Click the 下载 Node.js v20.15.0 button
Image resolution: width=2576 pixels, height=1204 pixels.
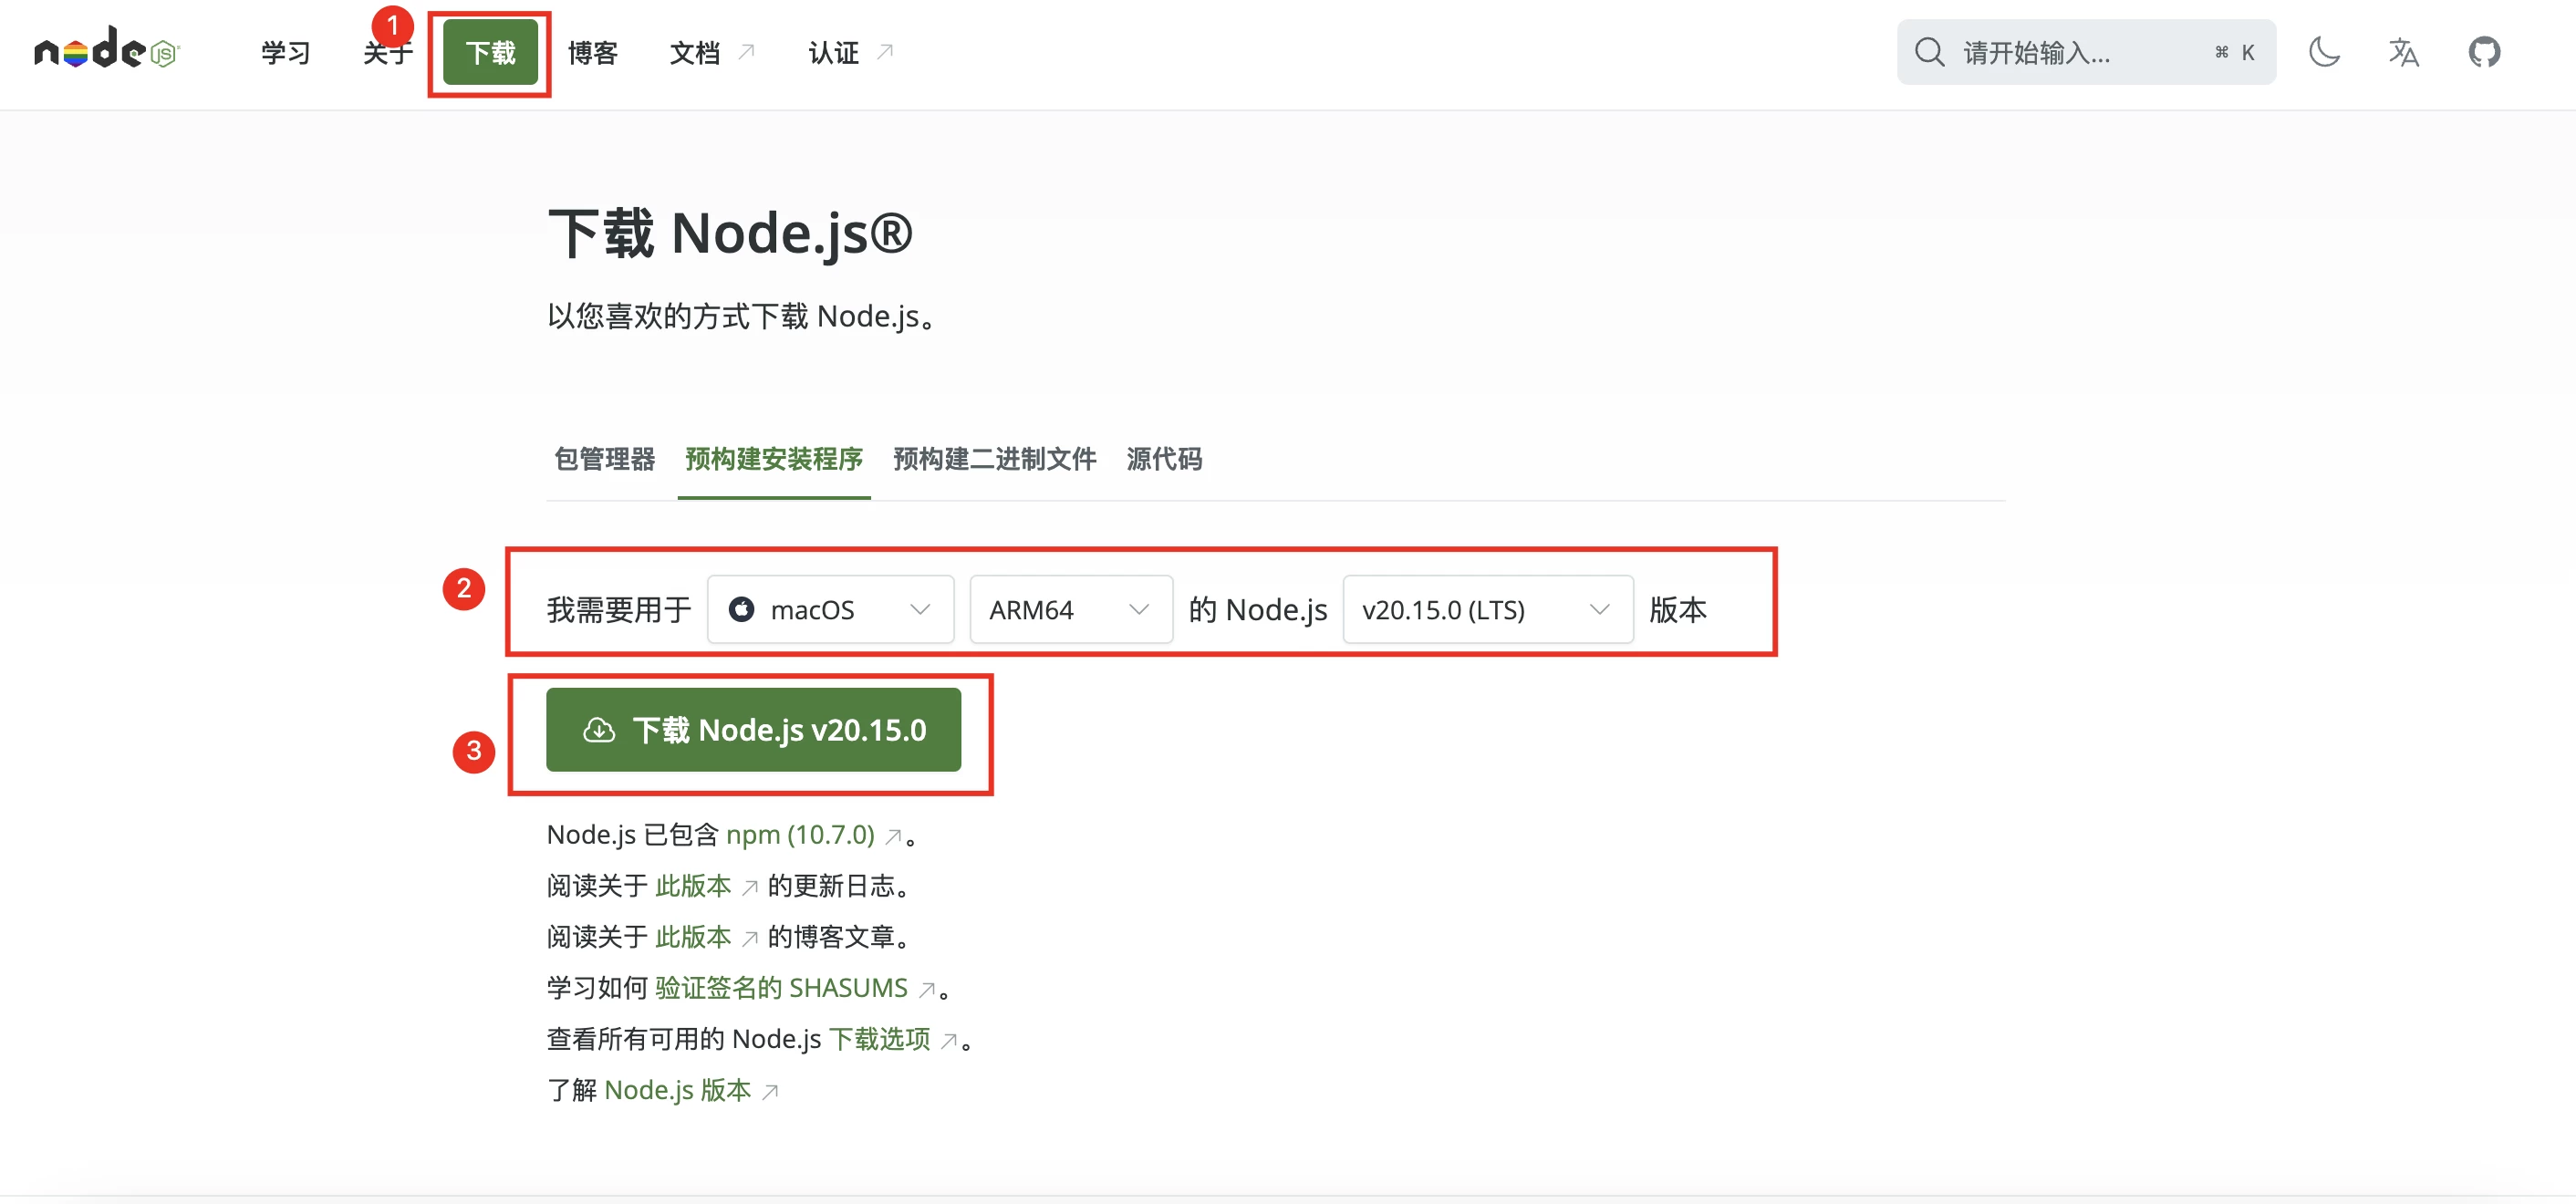point(753,729)
